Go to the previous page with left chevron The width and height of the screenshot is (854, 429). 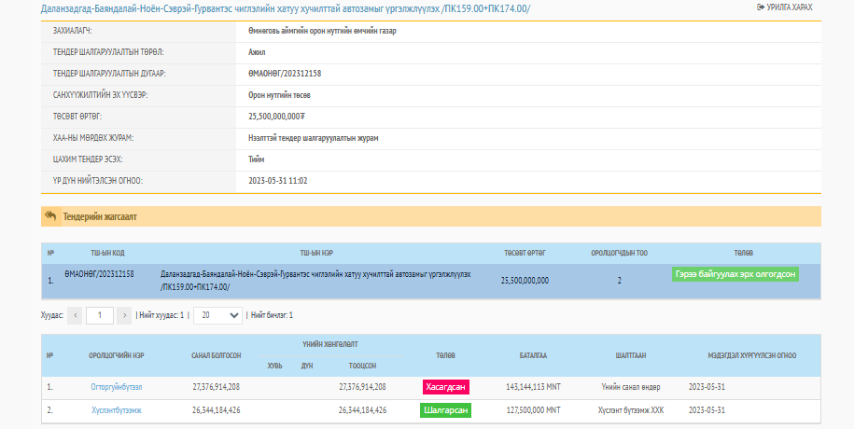[x=76, y=315]
